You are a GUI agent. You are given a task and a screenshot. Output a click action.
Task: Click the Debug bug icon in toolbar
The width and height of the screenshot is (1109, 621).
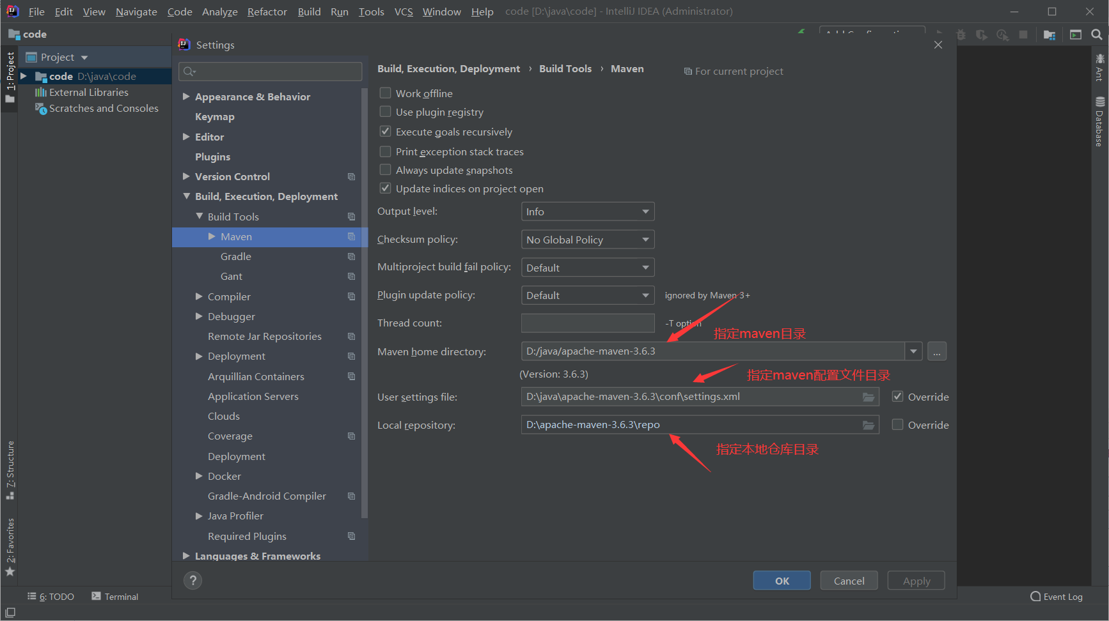pos(961,34)
